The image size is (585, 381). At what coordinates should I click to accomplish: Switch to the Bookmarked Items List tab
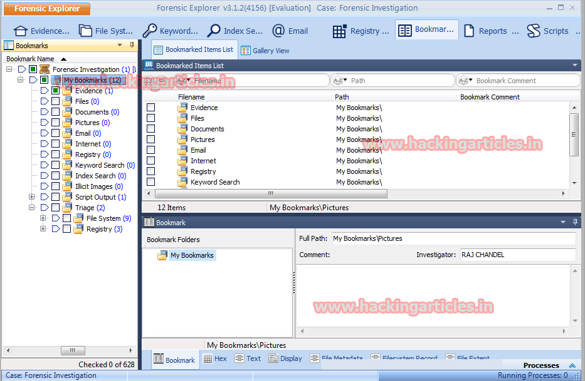[194, 50]
